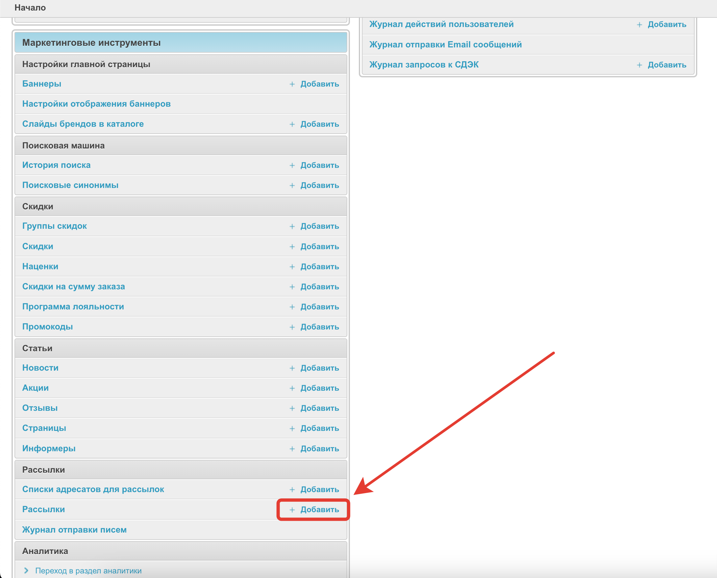Click plus icon in Журнал запросов к СДЭК row
The image size is (717, 578).
tap(639, 65)
